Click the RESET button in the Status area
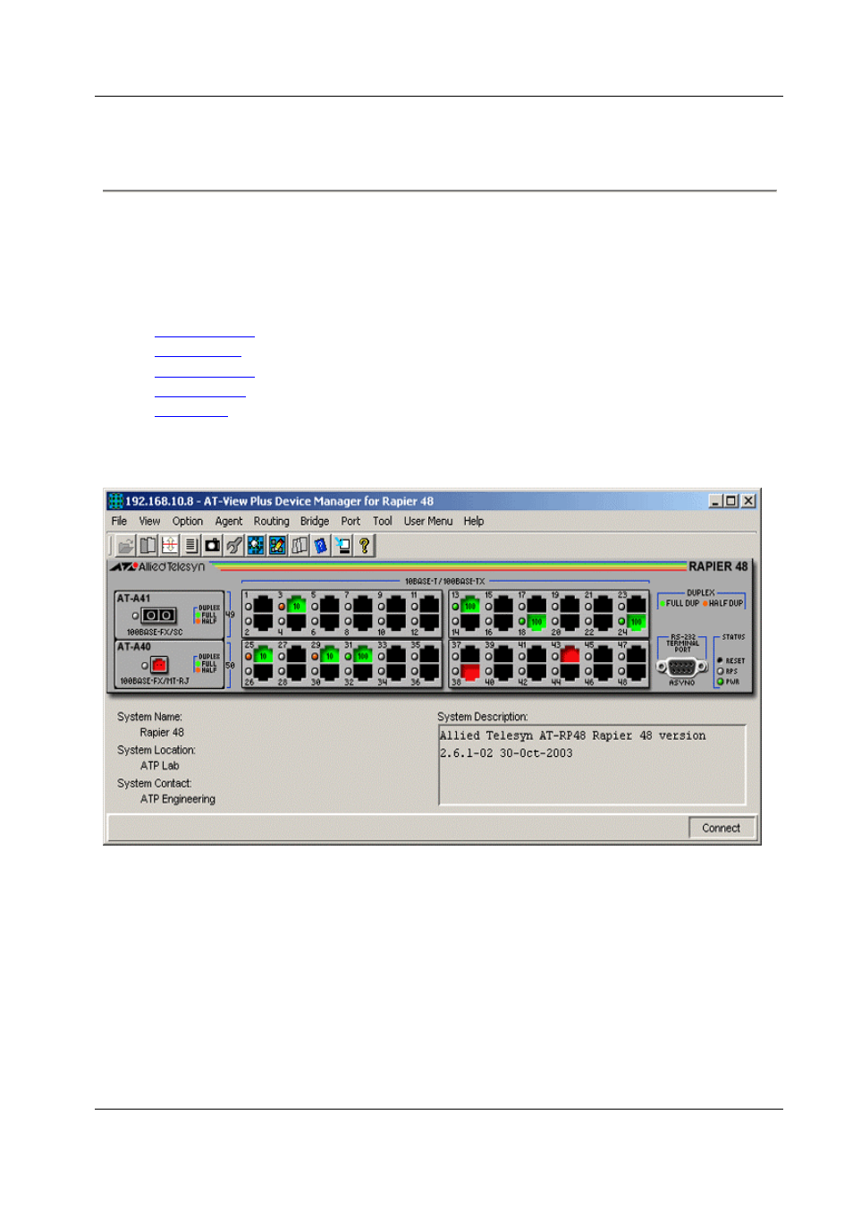This screenshot has height=1208, width=853. click(721, 660)
